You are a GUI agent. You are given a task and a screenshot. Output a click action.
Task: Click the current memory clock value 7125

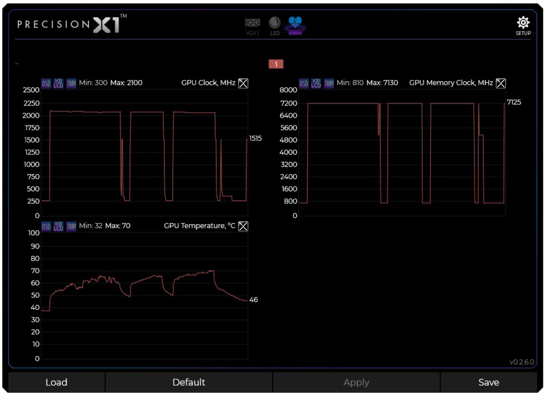point(514,102)
